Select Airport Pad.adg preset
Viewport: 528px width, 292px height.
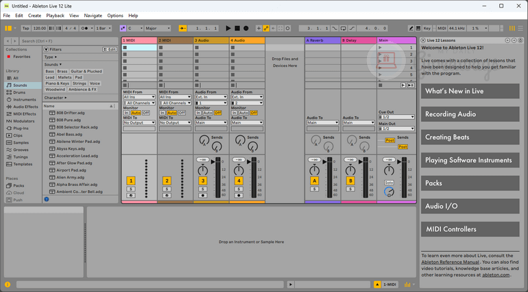coord(70,170)
